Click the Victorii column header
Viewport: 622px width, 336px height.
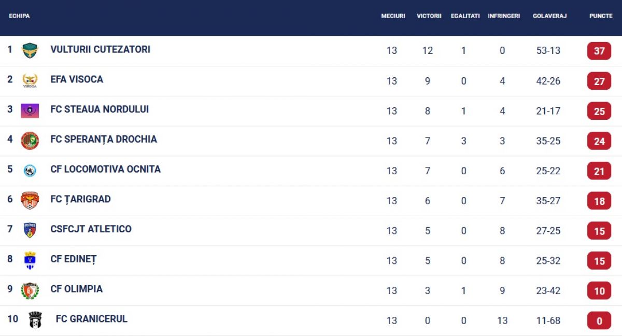pos(429,16)
